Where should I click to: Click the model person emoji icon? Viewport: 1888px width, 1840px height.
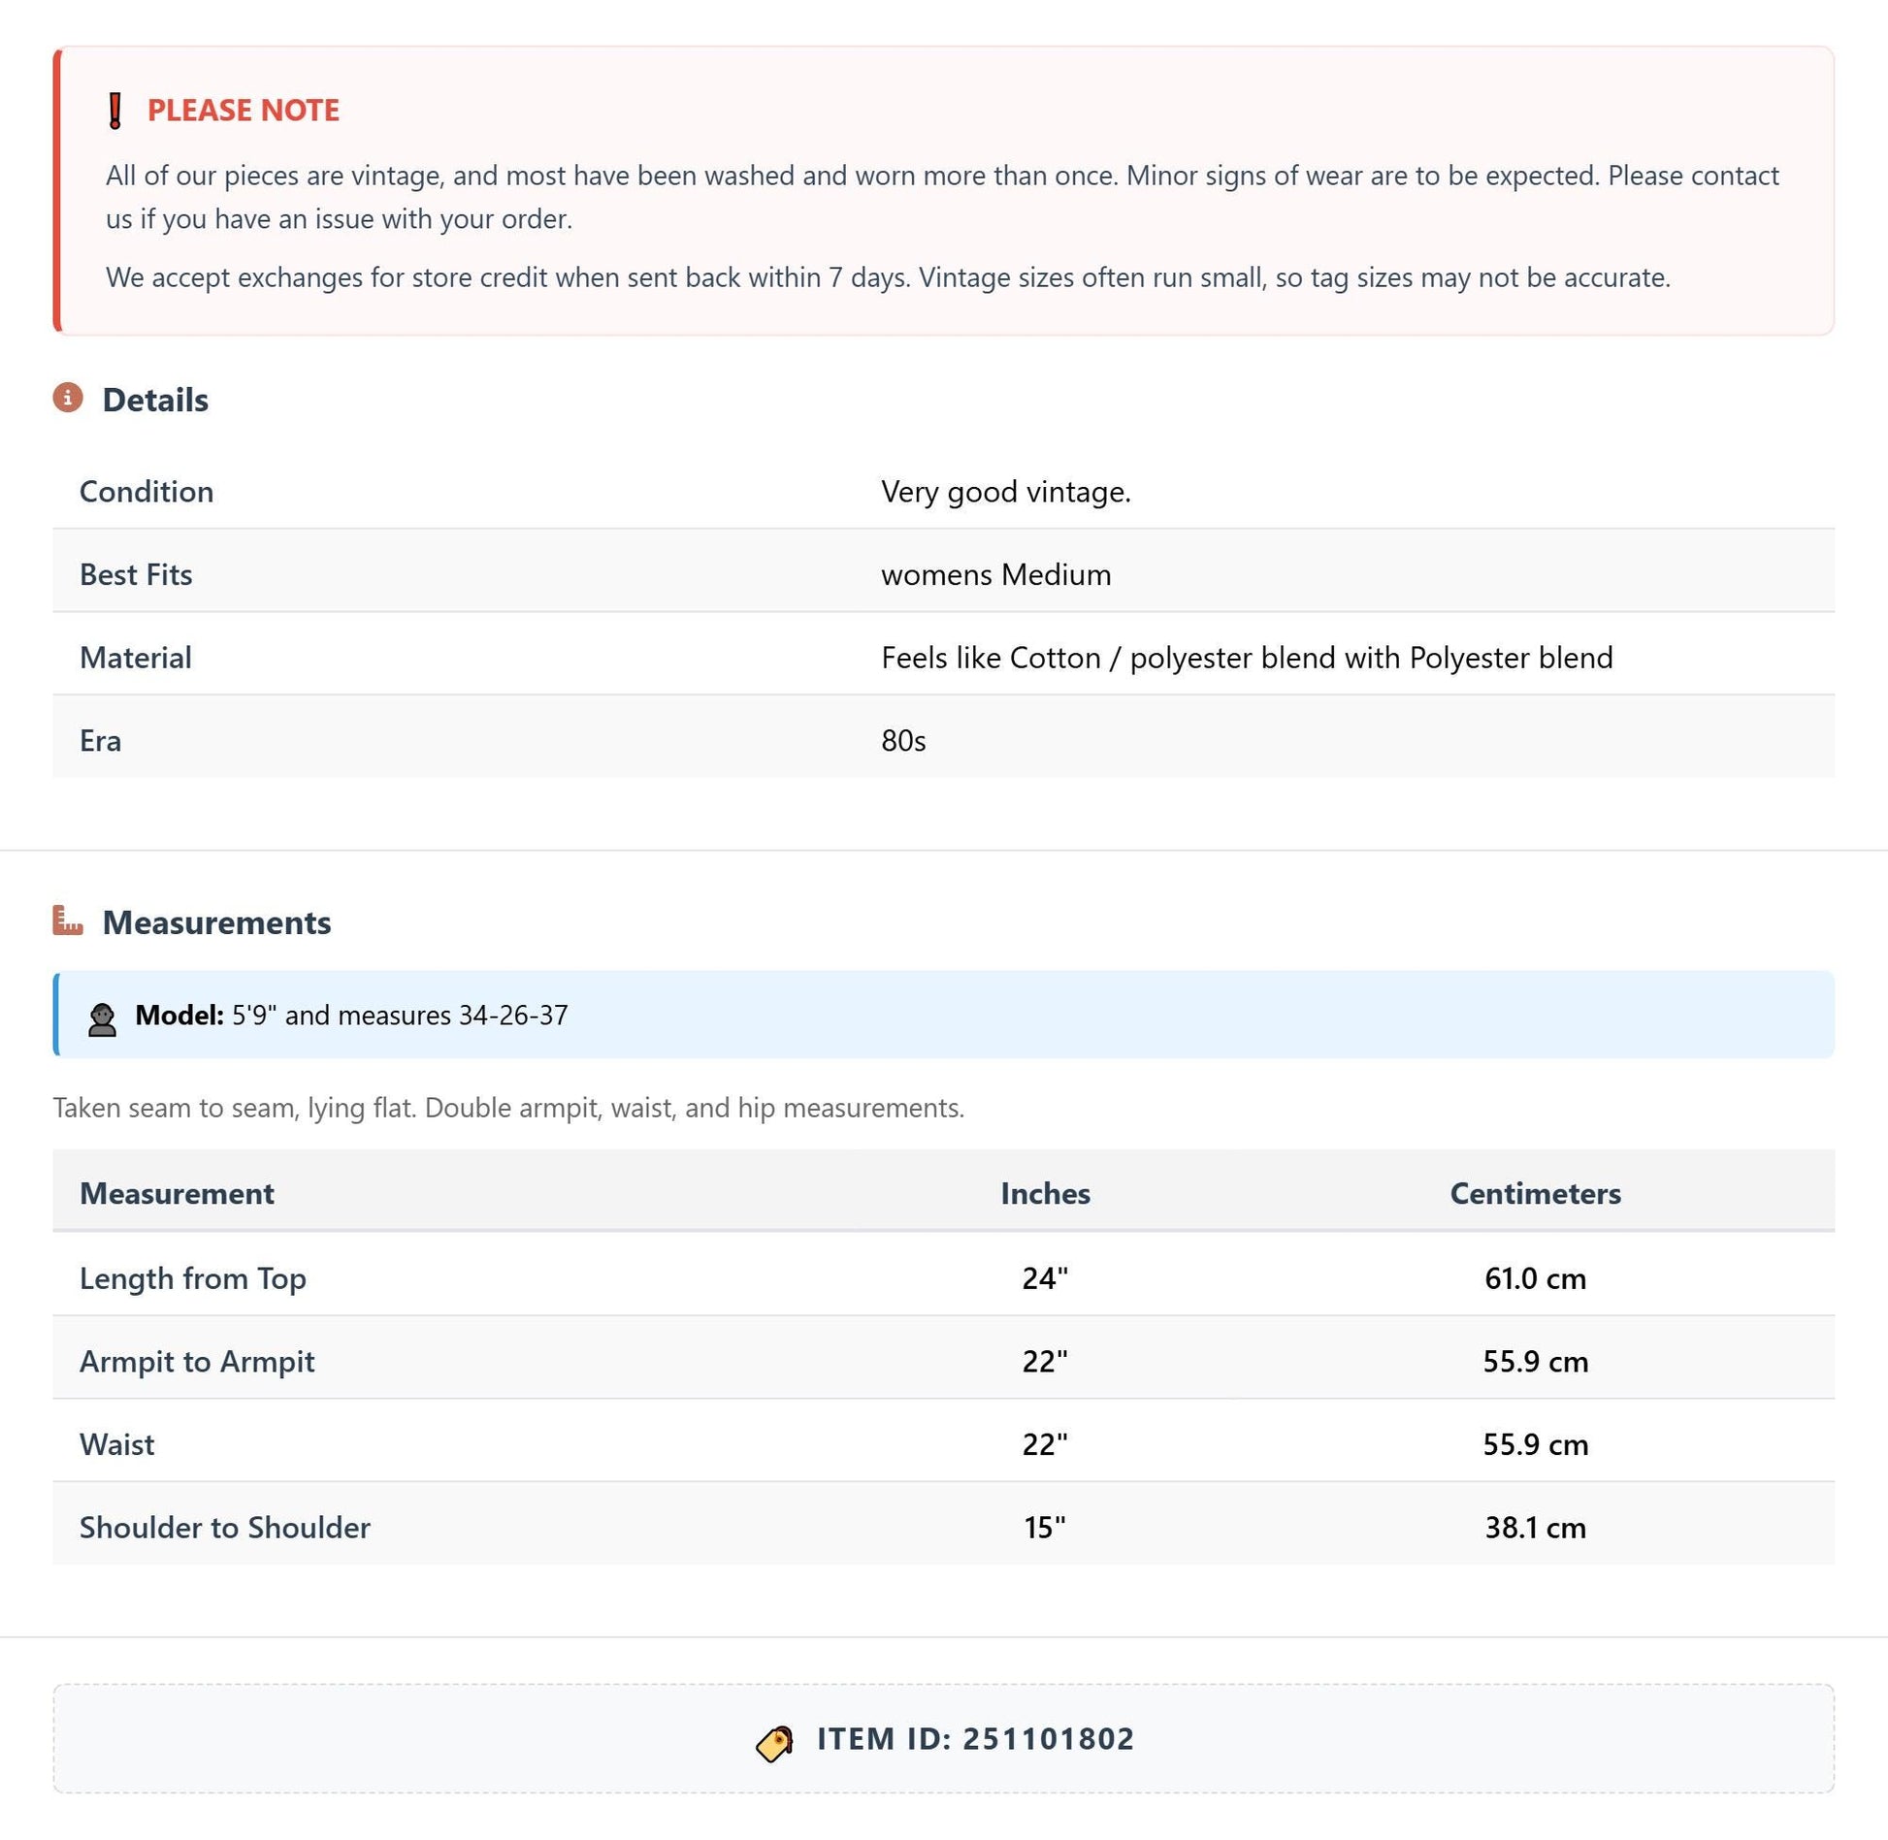[x=103, y=1019]
